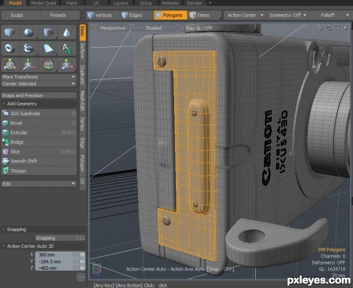
Task: Click the Y value field -194.5 mm
Action: click(57, 262)
